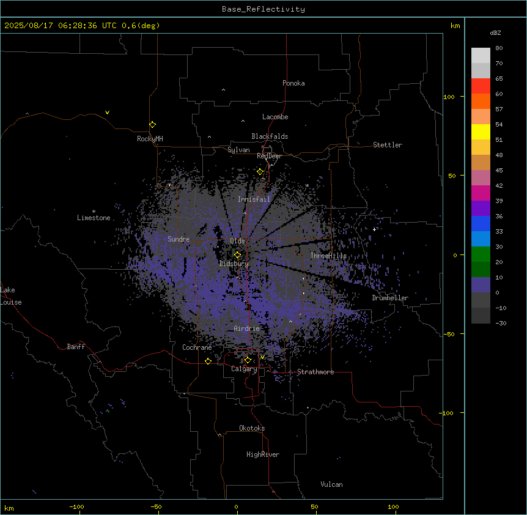
Task: Click the white plus marker northwest of Drumheller
Action: [x=374, y=229]
